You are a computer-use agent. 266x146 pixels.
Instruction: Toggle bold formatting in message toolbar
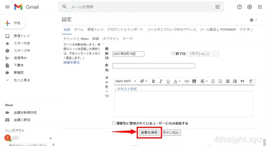tap(153, 81)
